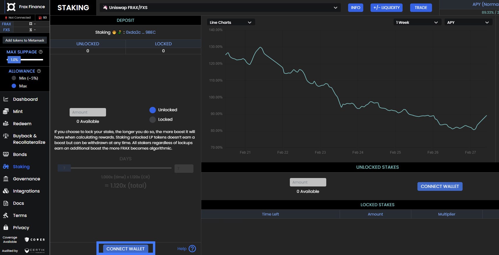Click the +/- LIQUIDITY button
Viewport: 499px width, 255px height.
(386, 8)
